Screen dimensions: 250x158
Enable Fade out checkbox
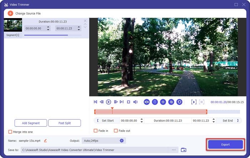(116, 131)
